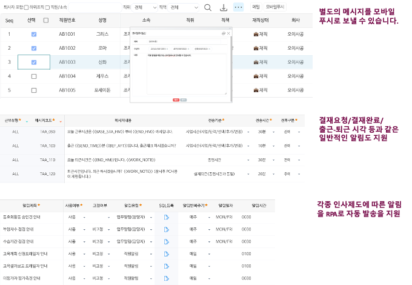The width and height of the screenshot is (412, 285).
Task: Click the name cell 포세이돈
Action: click(x=102, y=90)
